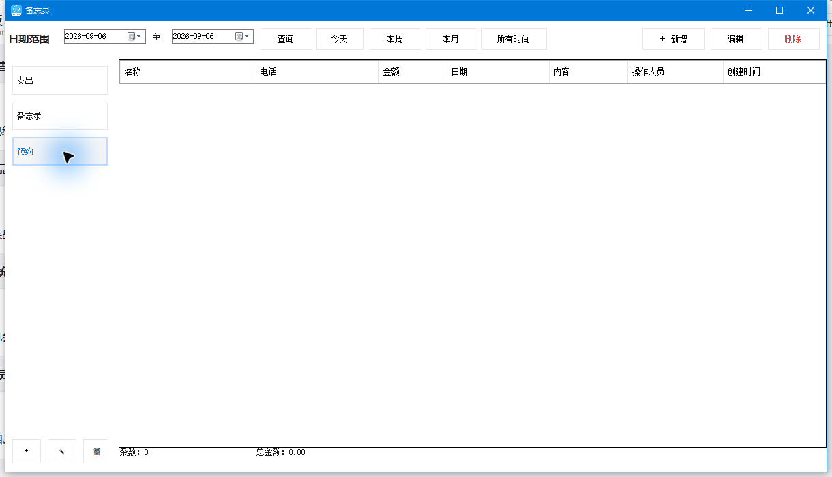Maximize the 备忘录 window
Viewport: 832px width, 477px height.
pos(779,10)
